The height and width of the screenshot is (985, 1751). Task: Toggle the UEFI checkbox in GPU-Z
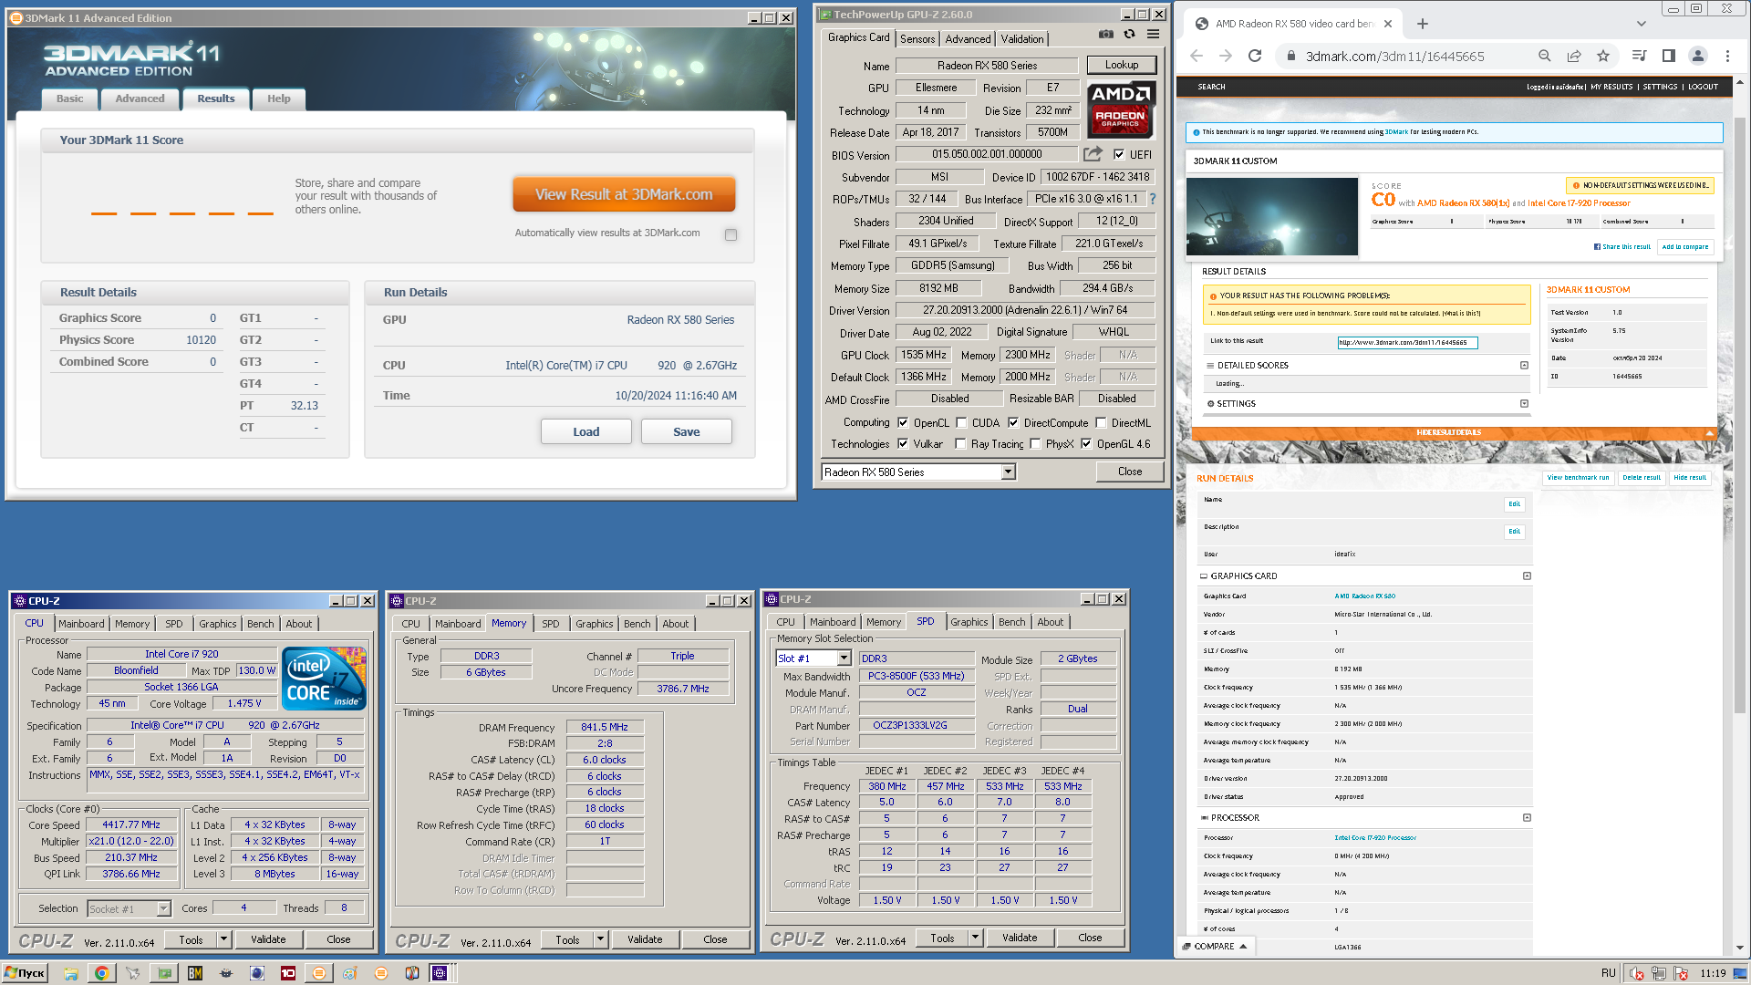point(1119,154)
